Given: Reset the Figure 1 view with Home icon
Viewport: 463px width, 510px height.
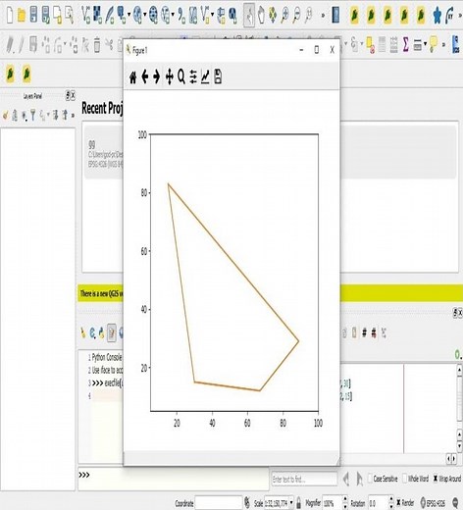Looking at the screenshot, I should coord(132,77).
